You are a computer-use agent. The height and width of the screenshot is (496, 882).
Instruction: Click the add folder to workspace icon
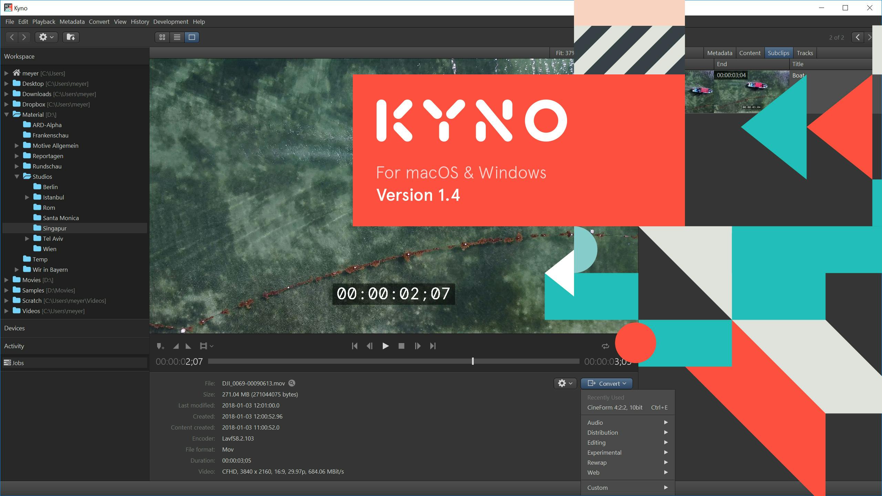[71, 37]
